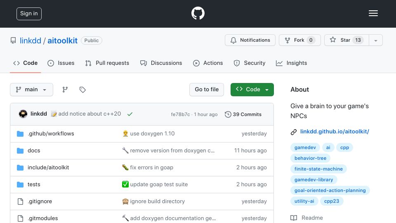396x223 pixels.
Task: Click '2 hours ago' in tests row
Action: [x=252, y=184]
